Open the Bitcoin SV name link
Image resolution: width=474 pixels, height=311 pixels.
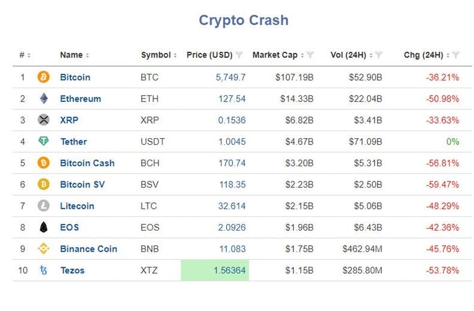82,184
